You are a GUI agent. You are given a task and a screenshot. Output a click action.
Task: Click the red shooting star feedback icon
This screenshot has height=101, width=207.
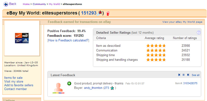[x=99, y=13]
